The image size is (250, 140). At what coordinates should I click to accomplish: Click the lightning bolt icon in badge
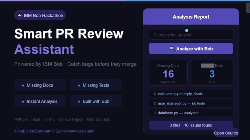tap(20, 15)
